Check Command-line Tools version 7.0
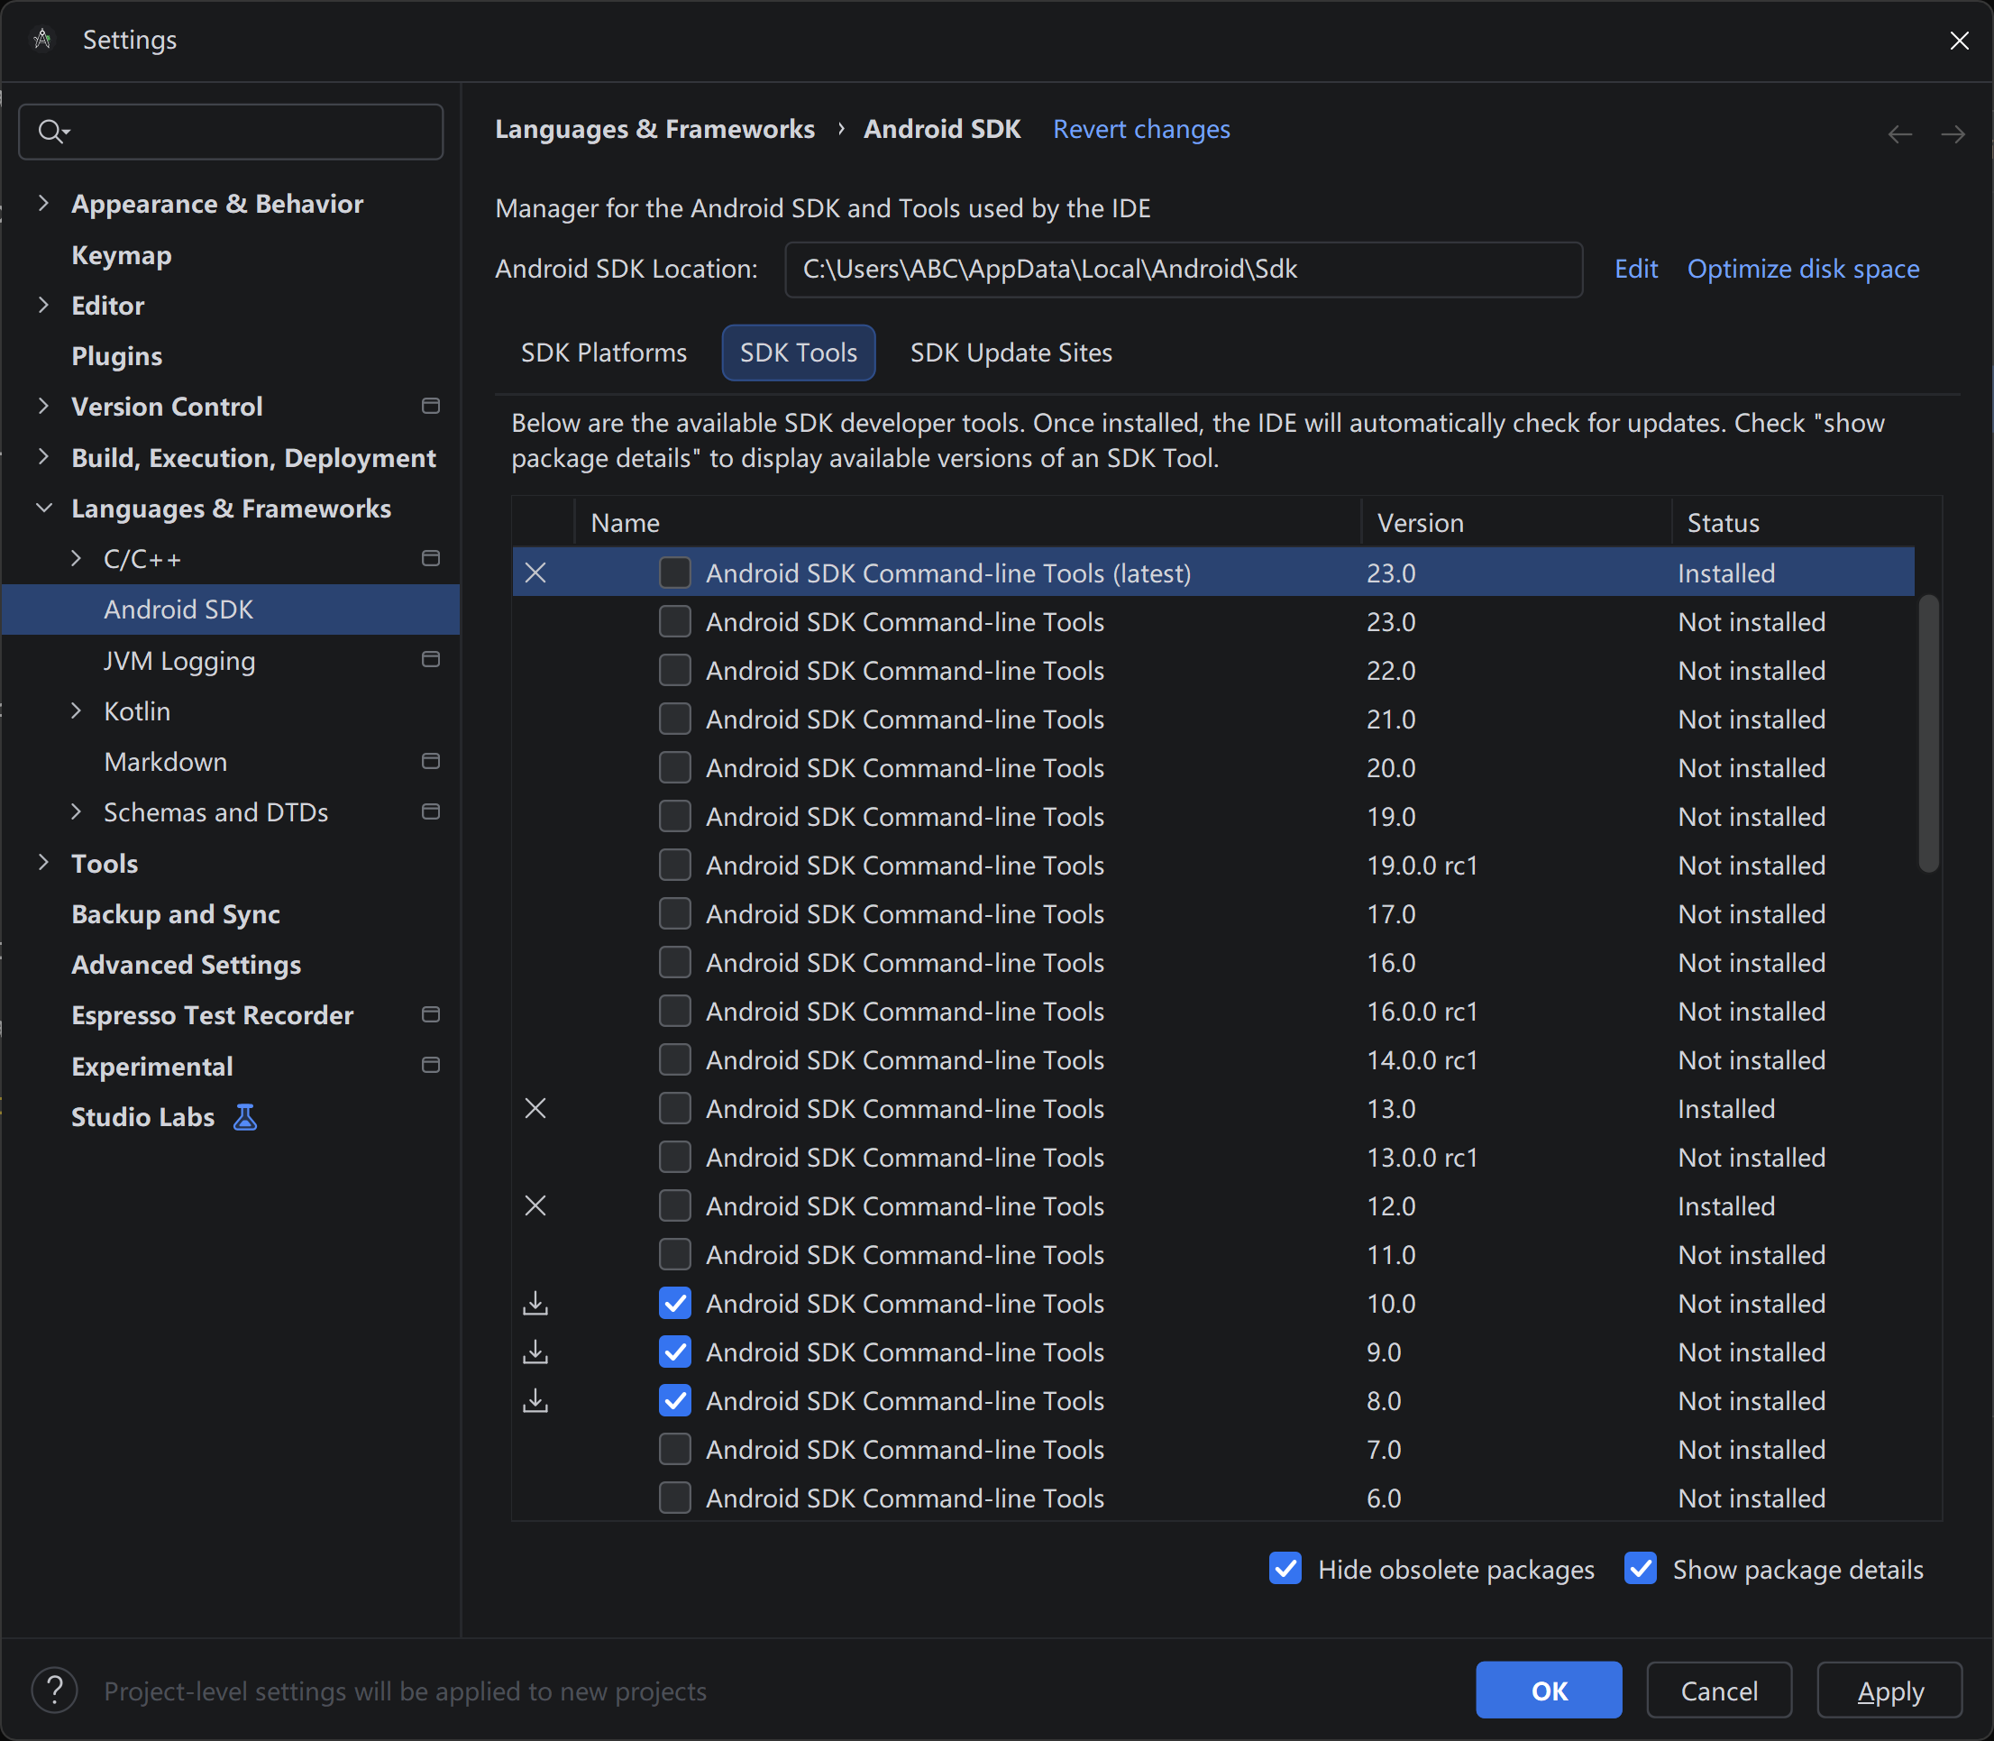Viewport: 1994px width, 1741px height. pos(675,1449)
